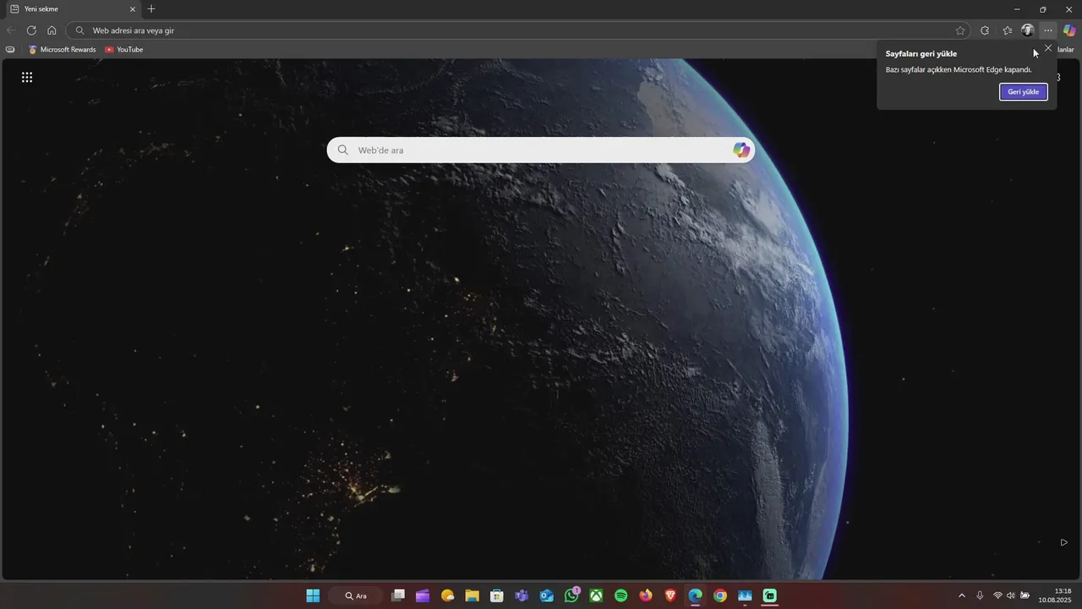The height and width of the screenshot is (609, 1082).
Task: Click the magnifier icon in search box
Action: [343, 150]
